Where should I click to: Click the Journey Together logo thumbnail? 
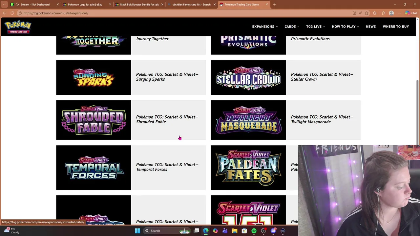click(x=94, y=45)
